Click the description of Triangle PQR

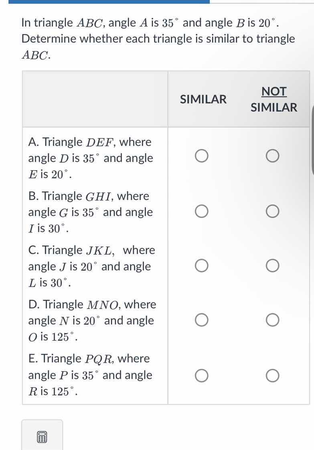pyautogui.click(x=90, y=375)
